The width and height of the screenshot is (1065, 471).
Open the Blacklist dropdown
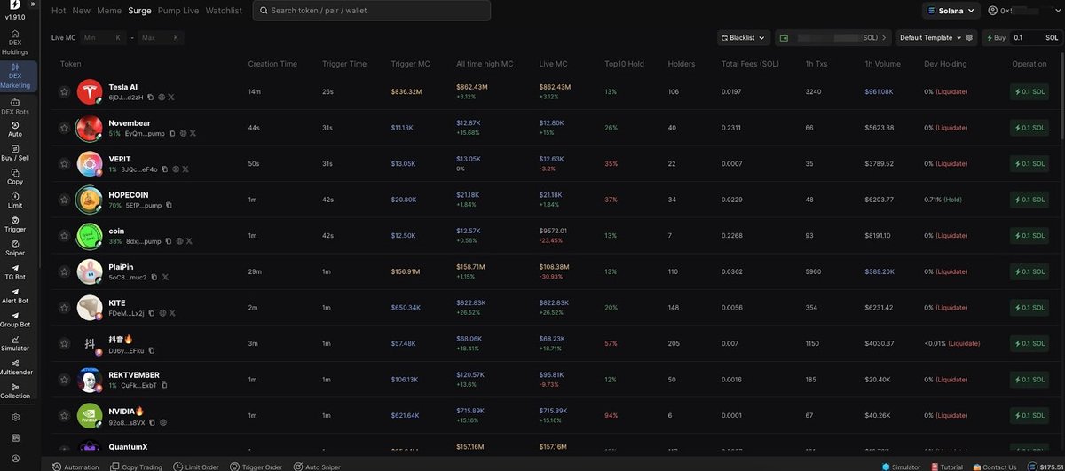(x=743, y=38)
